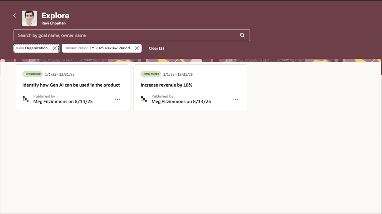Click the hierarchy icon on the revenue goal card

click(144, 99)
